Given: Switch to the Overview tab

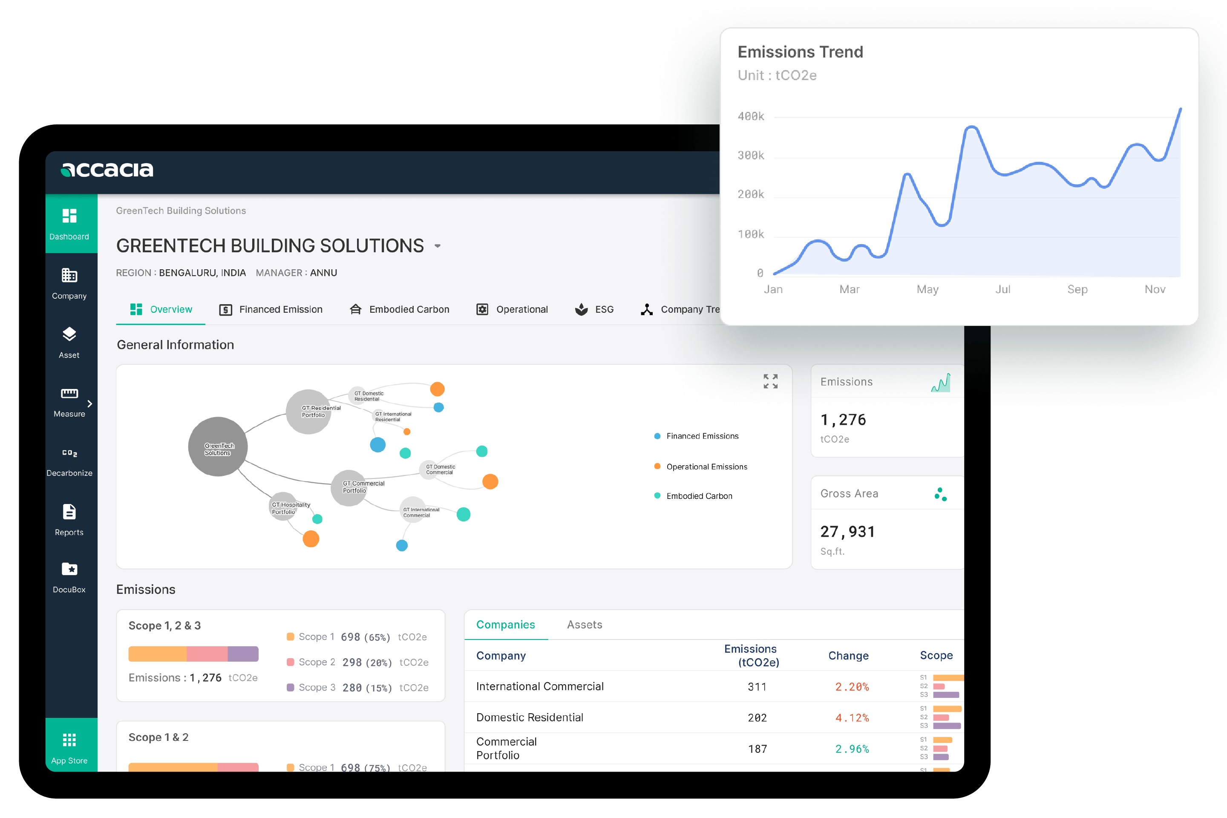Looking at the screenshot, I should [161, 309].
